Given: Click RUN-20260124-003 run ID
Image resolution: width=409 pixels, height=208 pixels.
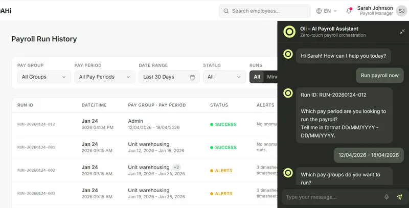Looking at the screenshot, I should [36, 193].
